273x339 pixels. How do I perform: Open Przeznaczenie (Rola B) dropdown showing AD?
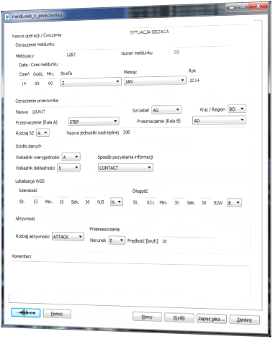tap(219, 120)
